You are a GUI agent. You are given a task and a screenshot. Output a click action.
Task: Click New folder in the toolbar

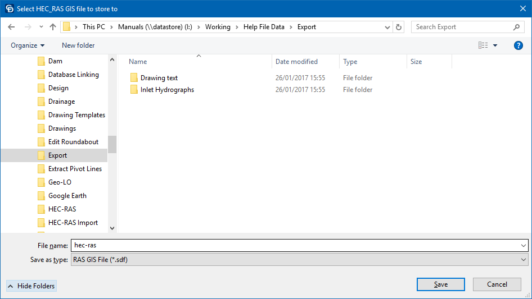click(78, 45)
